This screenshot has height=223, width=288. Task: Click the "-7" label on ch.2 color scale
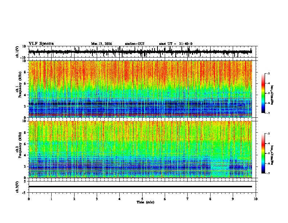click(x=268, y=173)
